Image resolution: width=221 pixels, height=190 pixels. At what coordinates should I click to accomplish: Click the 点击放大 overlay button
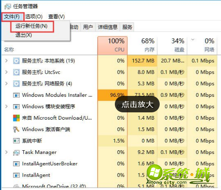(x=137, y=104)
